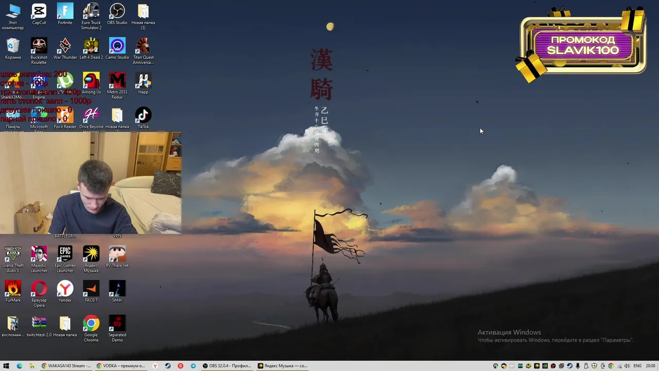Open the Steam icon next to Yandex Browser on taskbar
Screen dimensions: 659x371
pyautogui.click(x=168, y=366)
